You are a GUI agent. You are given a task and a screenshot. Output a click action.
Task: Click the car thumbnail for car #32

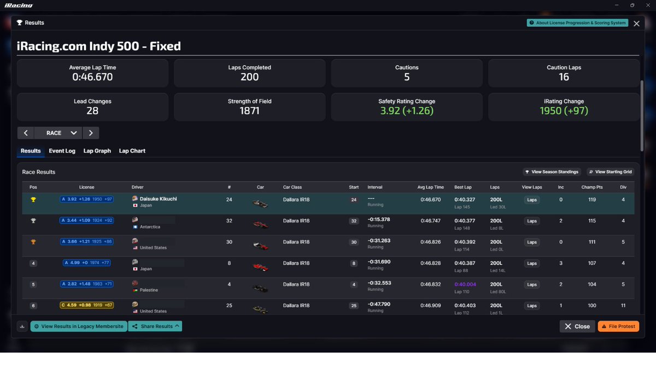(260, 224)
